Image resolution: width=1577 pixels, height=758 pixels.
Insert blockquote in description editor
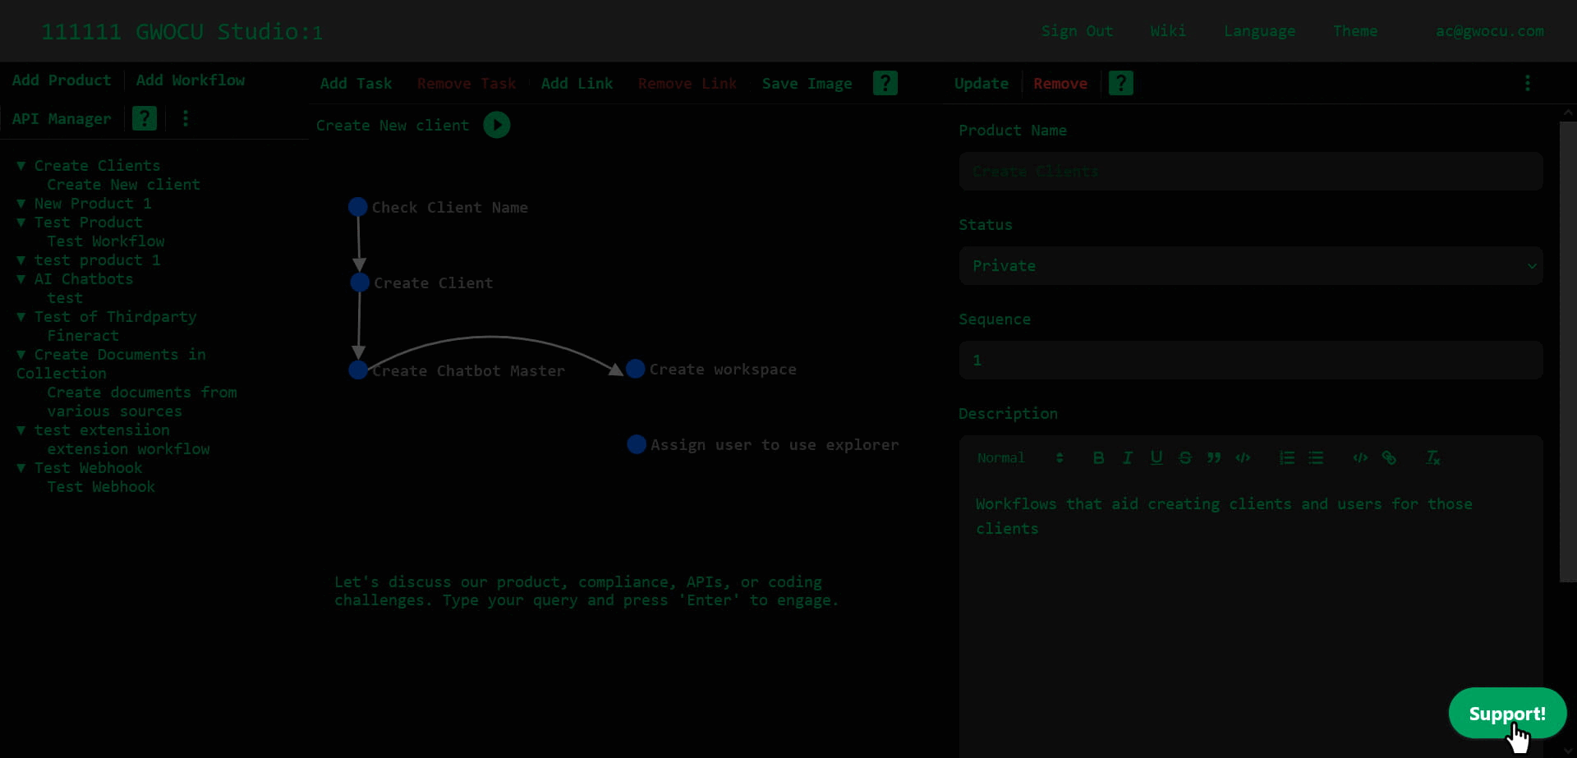coord(1213,457)
